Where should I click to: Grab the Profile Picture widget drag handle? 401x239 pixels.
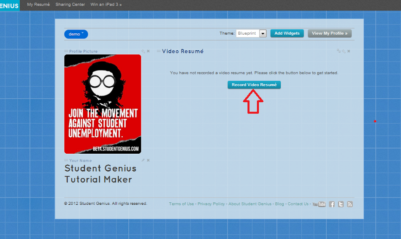click(66, 51)
